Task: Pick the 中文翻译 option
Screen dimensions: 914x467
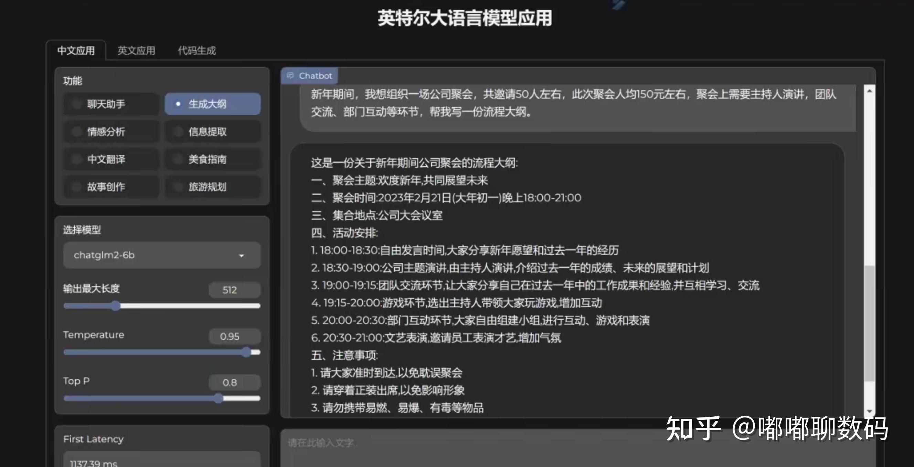Action: (x=111, y=159)
